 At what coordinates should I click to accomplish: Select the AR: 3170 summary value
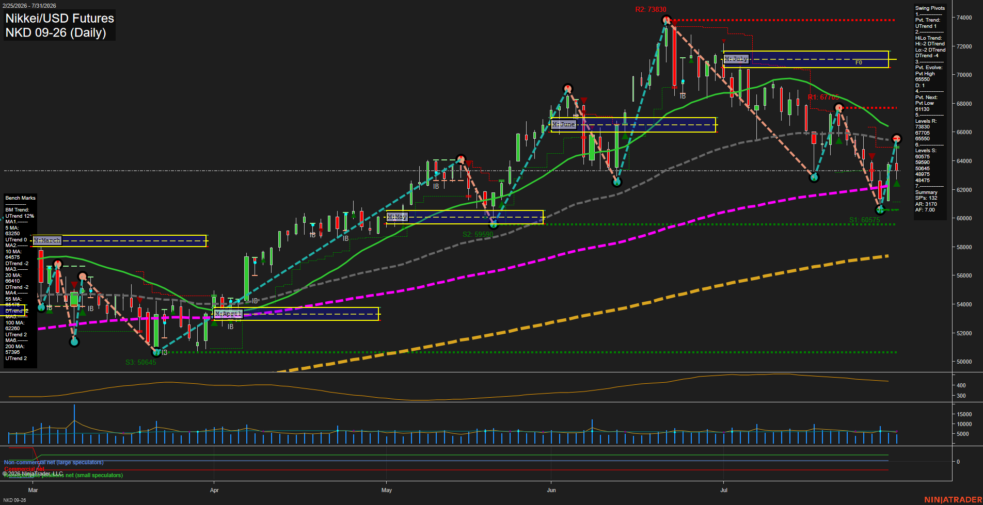pos(926,204)
